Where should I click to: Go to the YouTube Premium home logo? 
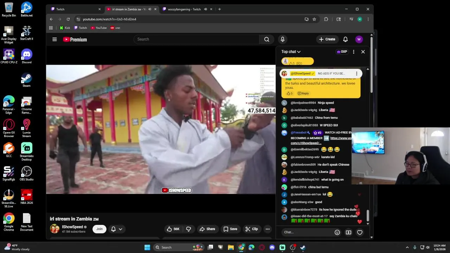click(75, 39)
